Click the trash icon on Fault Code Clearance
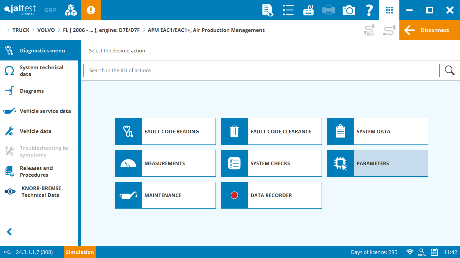The width and height of the screenshot is (460, 258). pyautogui.click(x=234, y=131)
